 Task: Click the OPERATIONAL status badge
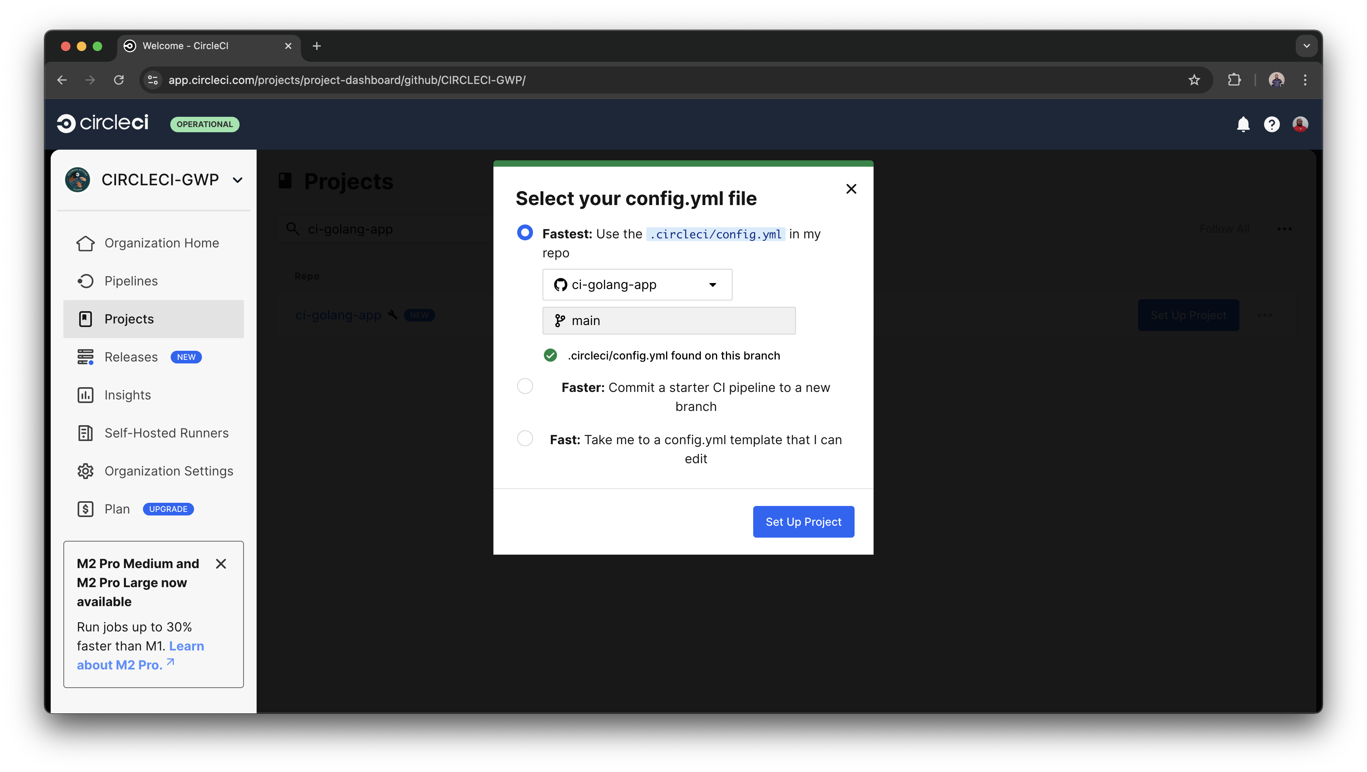pyautogui.click(x=204, y=124)
